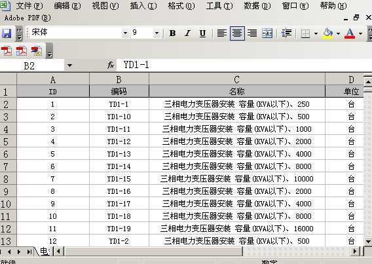Click cell containing YD1-19
The height and width of the screenshot is (264, 372).
pos(119,229)
